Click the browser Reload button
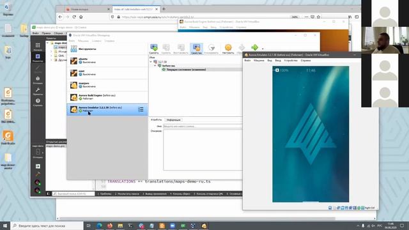Screen dimensions: 409x230 [x=74, y=17]
